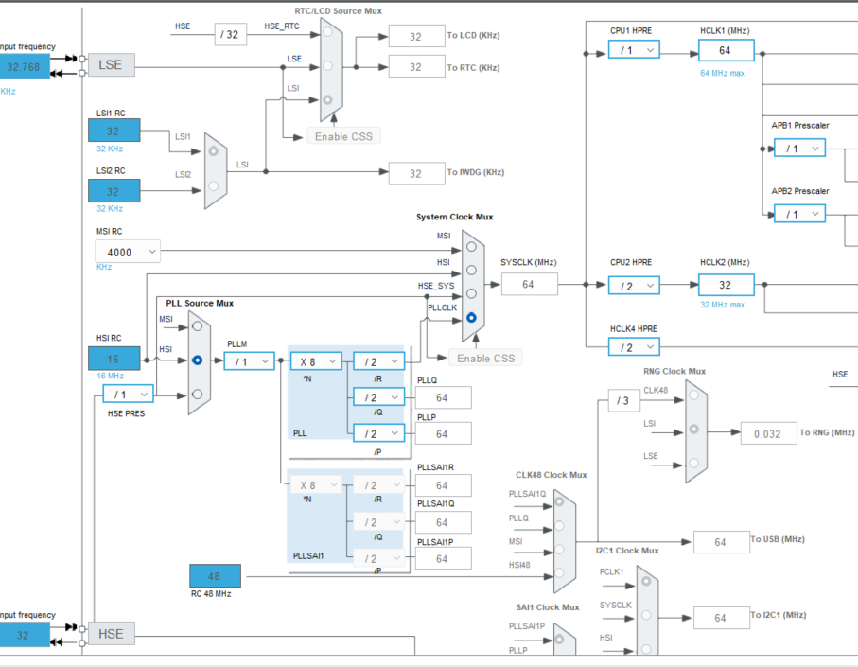This screenshot has width=858, height=667.
Task: Select LSI2 radio in LSI mux
Action: [214, 186]
